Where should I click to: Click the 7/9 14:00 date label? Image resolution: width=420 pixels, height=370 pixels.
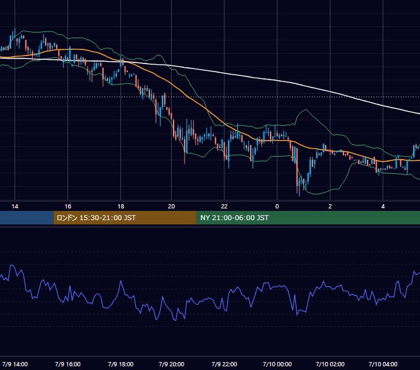(15, 364)
